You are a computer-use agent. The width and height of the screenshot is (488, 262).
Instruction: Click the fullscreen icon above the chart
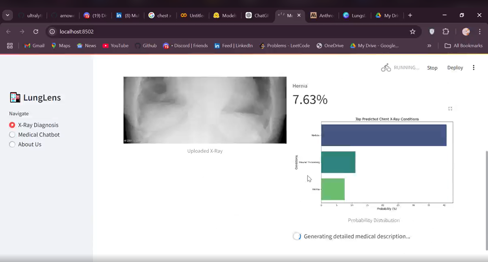click(x=450, y=109)
